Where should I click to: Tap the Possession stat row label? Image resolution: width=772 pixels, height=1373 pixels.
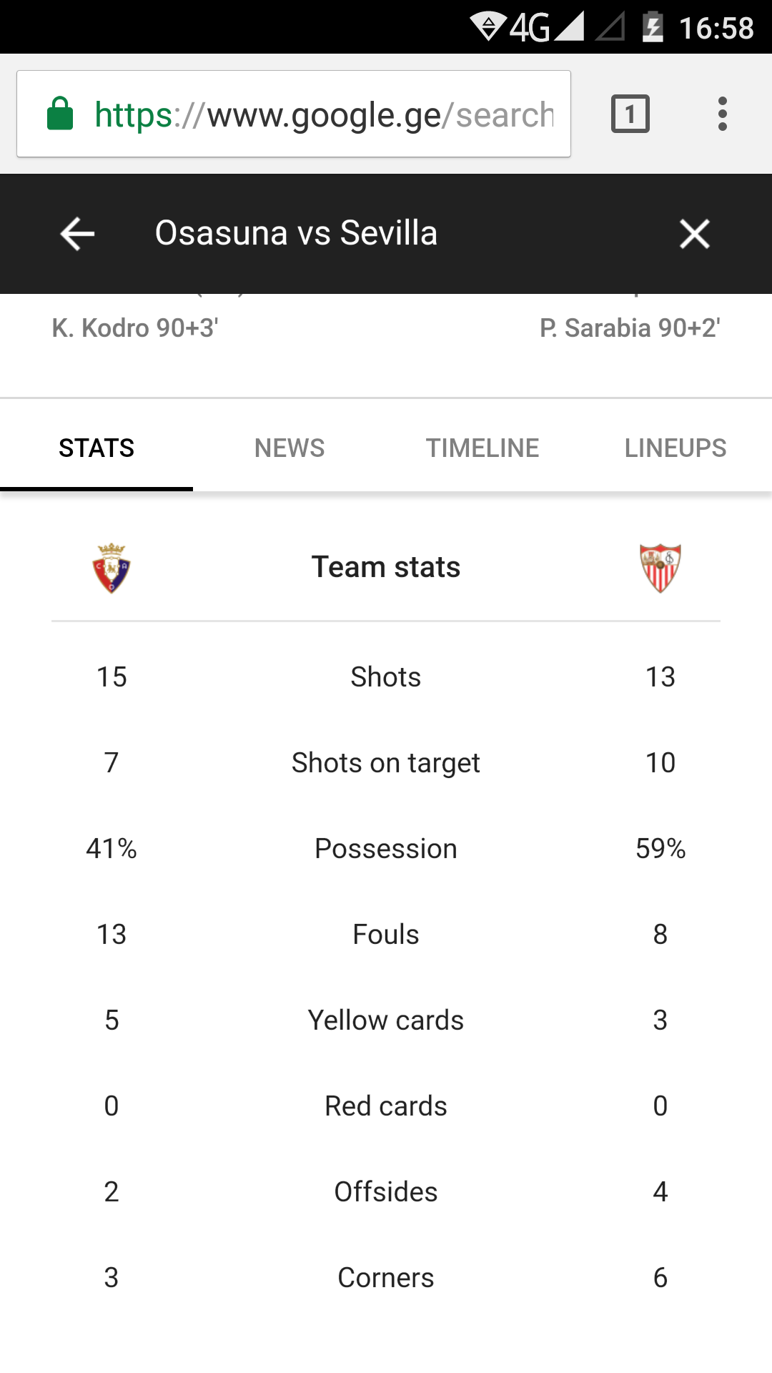[x=386, y=849]
